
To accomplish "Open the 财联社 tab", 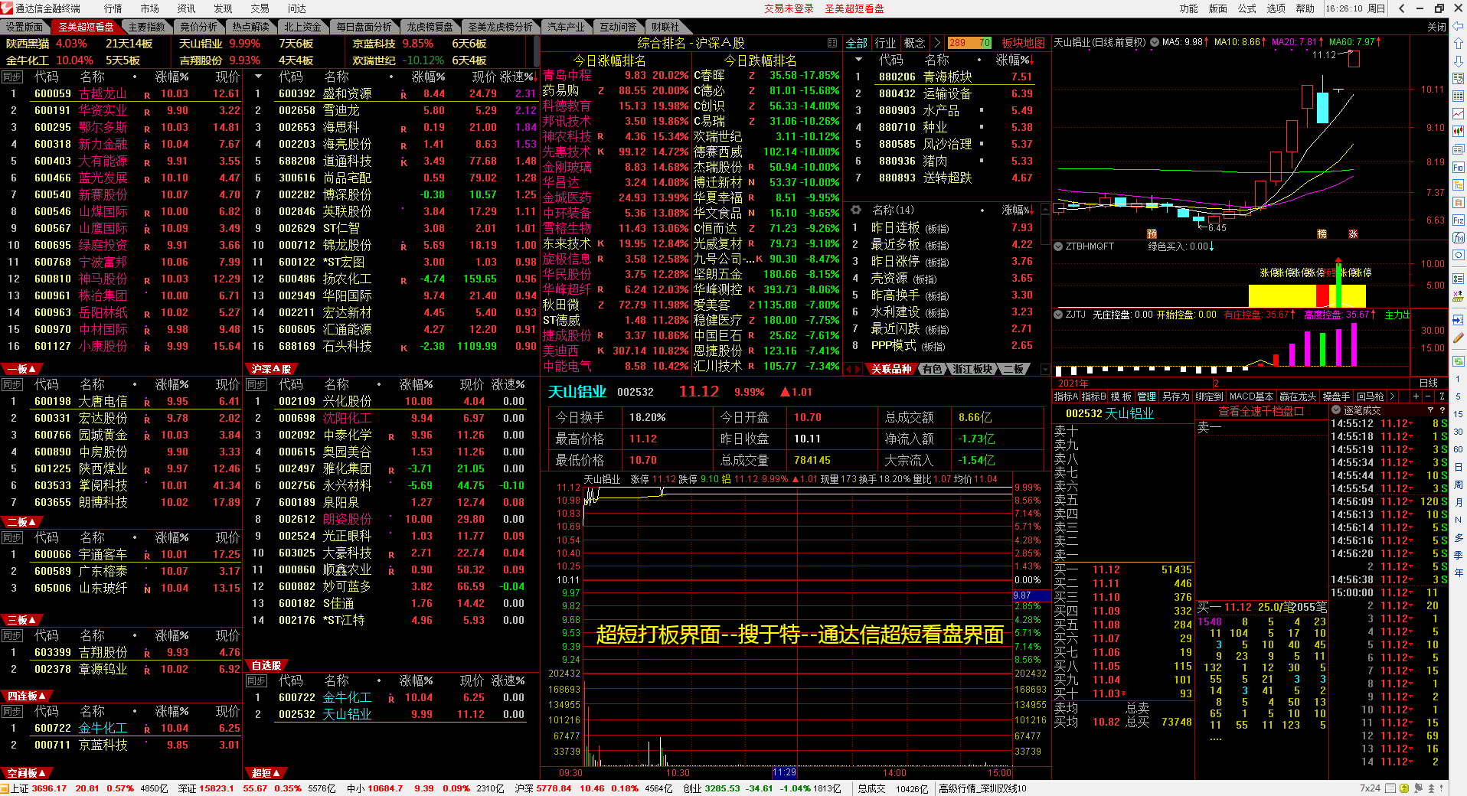I will (665, 27).
